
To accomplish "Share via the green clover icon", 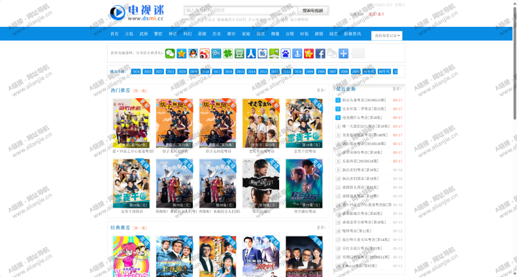I will [228, 53].
